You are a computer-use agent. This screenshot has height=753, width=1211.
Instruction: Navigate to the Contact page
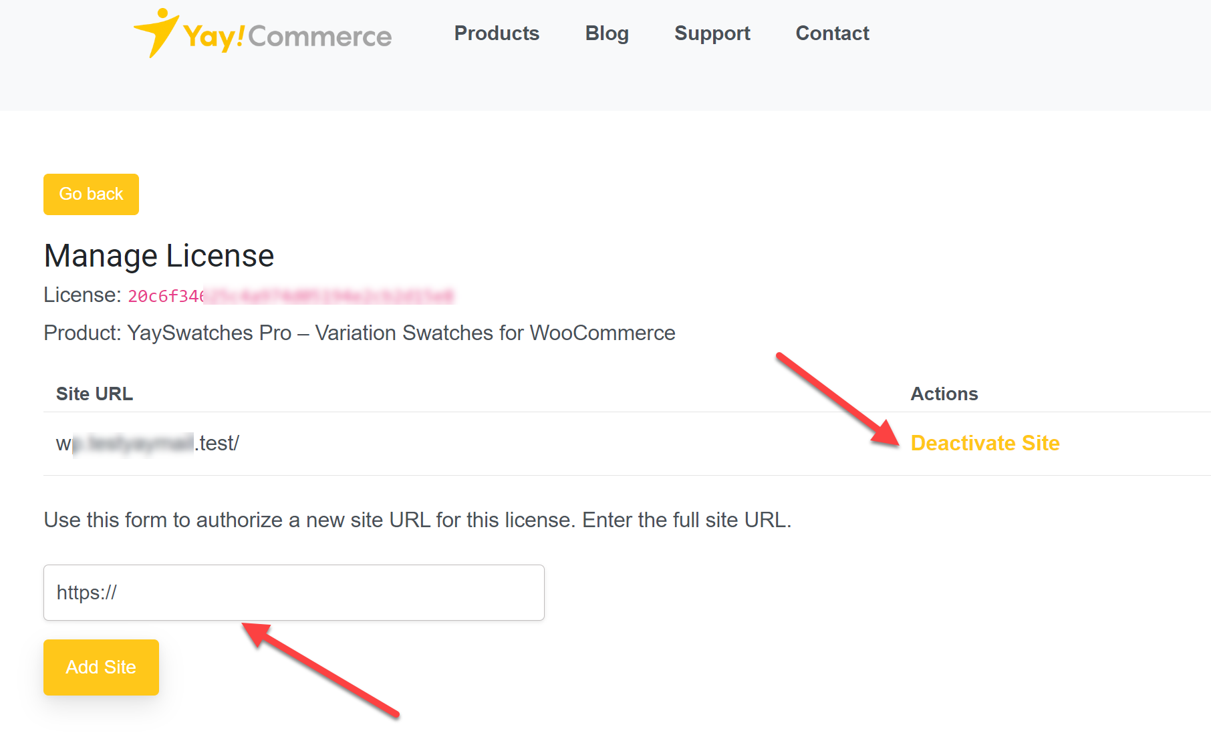point(832,33)
